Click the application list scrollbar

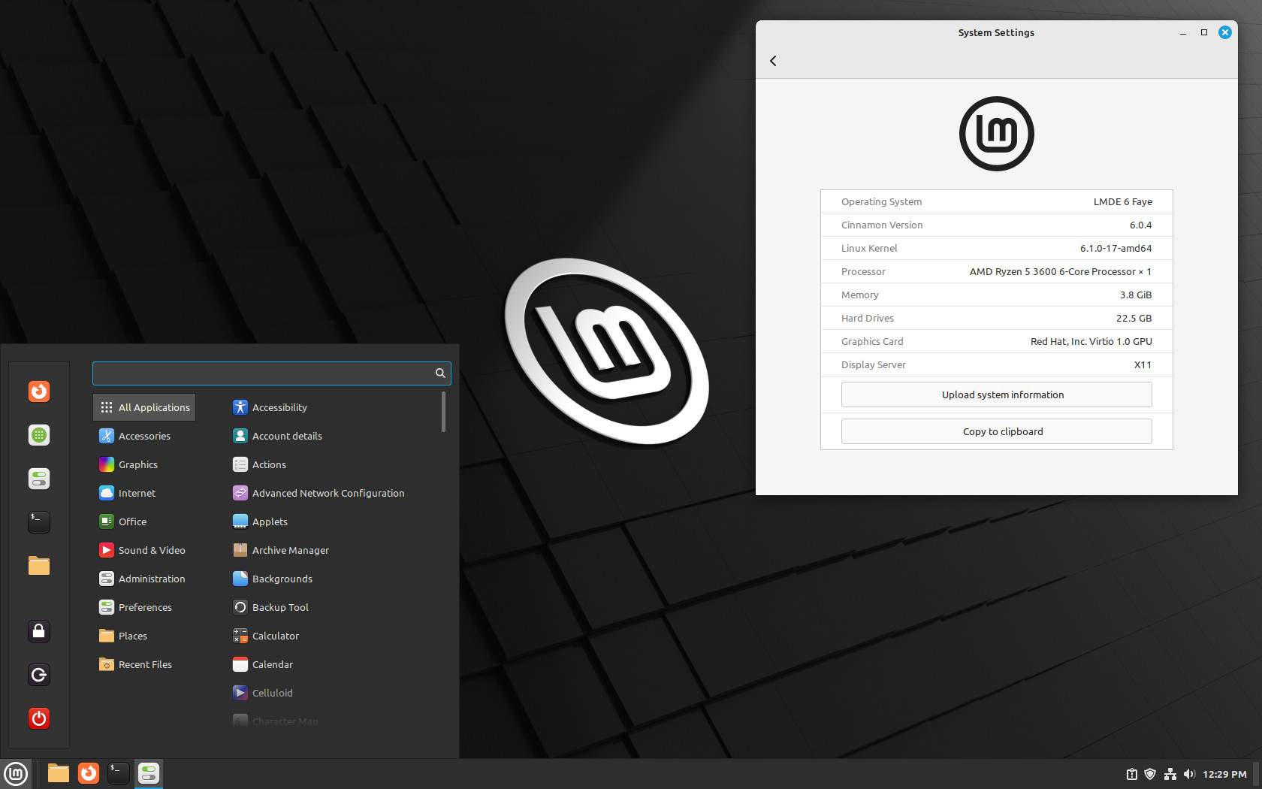pyautogui.click(x=443, y=412)
